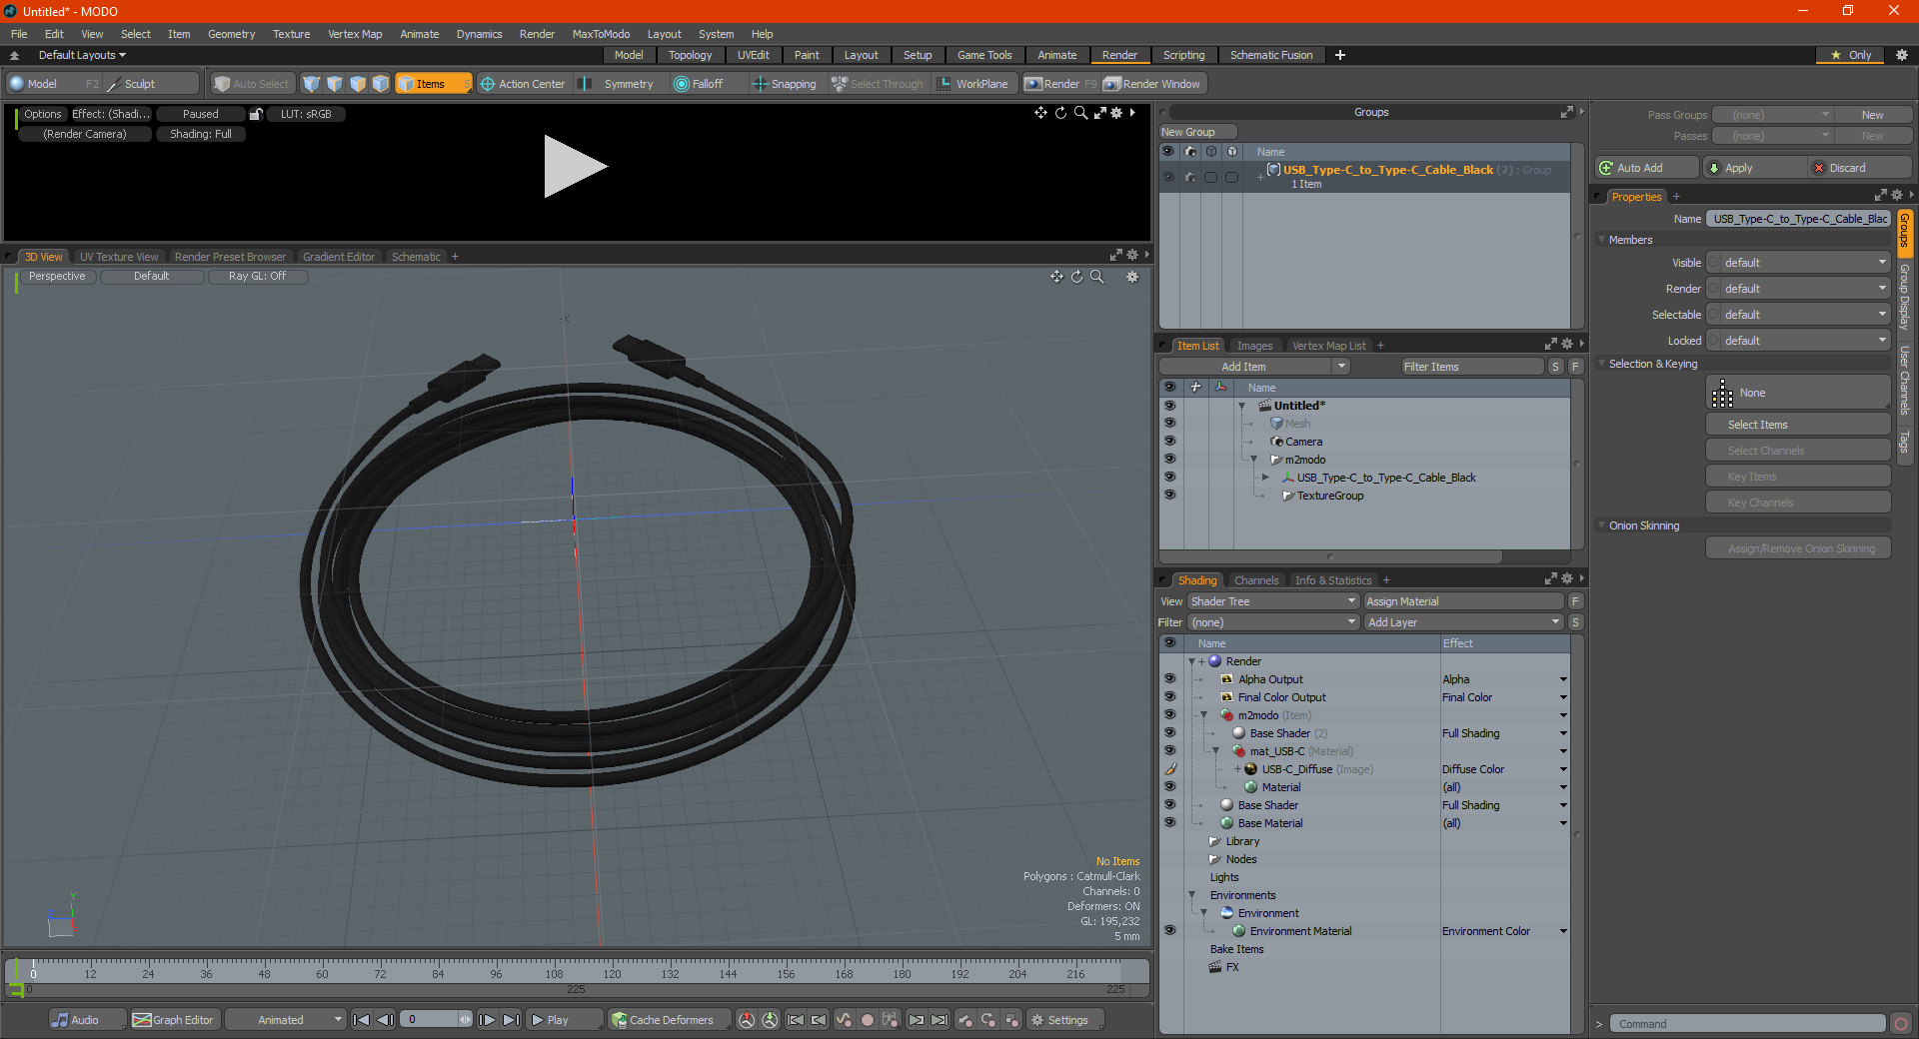
Task: Switch to the Channels tab
Action: [1255, 580]
